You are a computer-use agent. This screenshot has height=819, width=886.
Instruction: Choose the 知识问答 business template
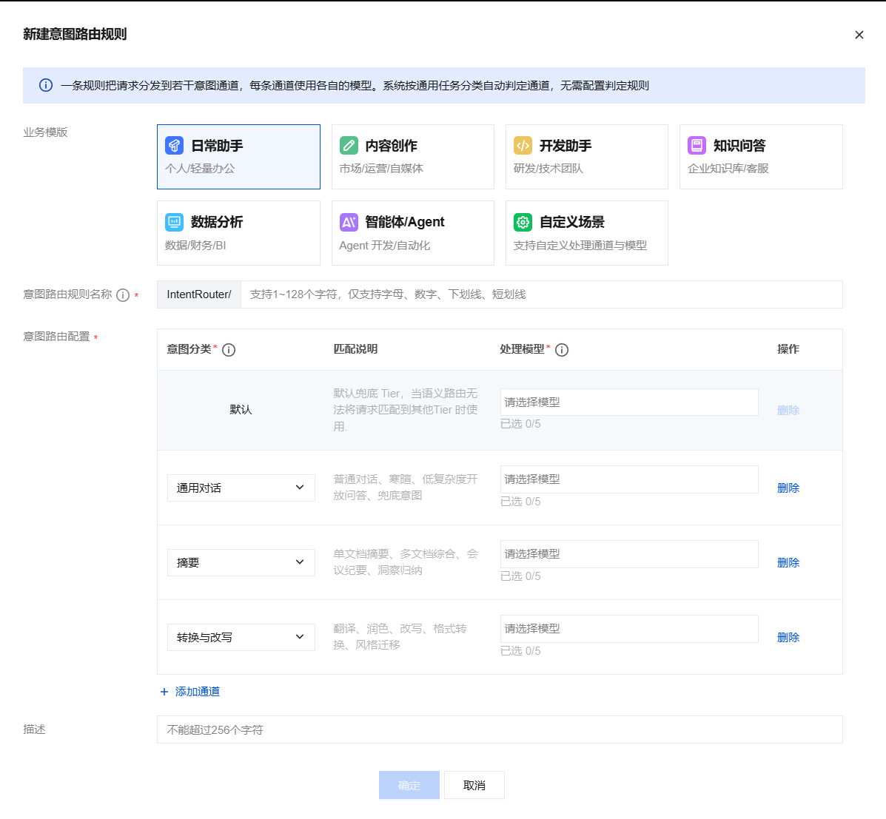coord(761,156)
